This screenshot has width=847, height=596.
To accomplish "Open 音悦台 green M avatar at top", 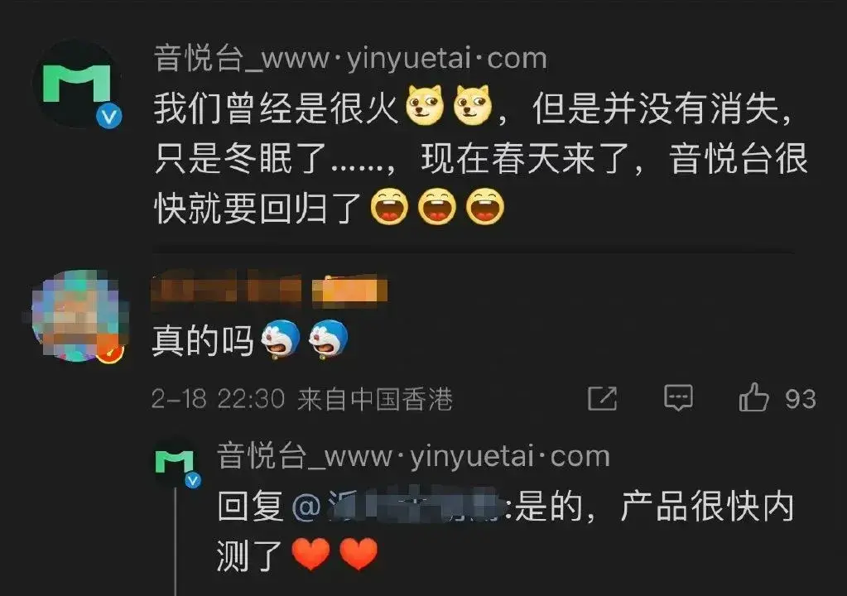I will 77,83.
